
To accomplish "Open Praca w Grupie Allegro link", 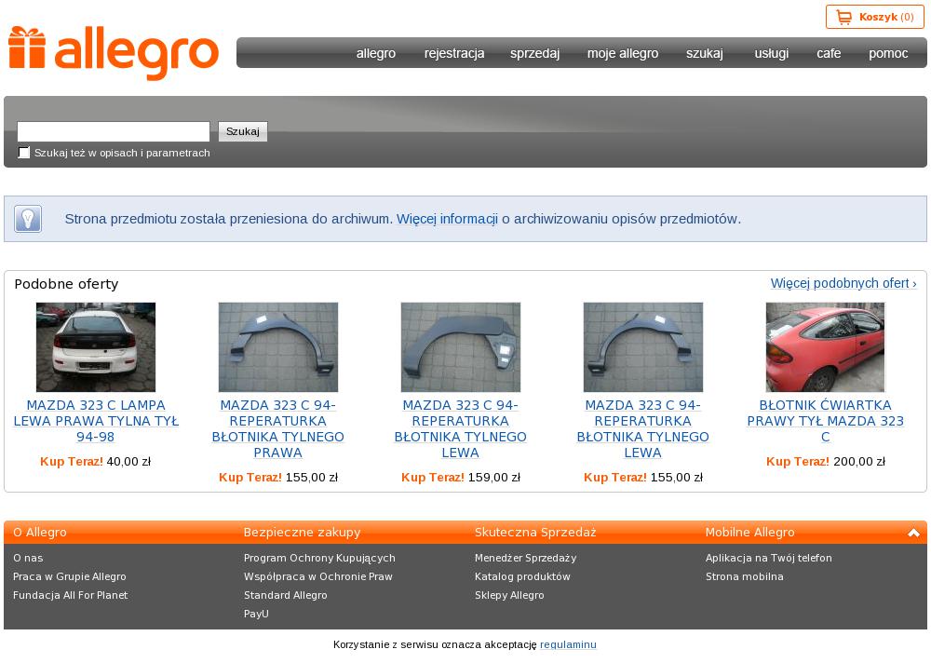I will [x=70, y=576].
